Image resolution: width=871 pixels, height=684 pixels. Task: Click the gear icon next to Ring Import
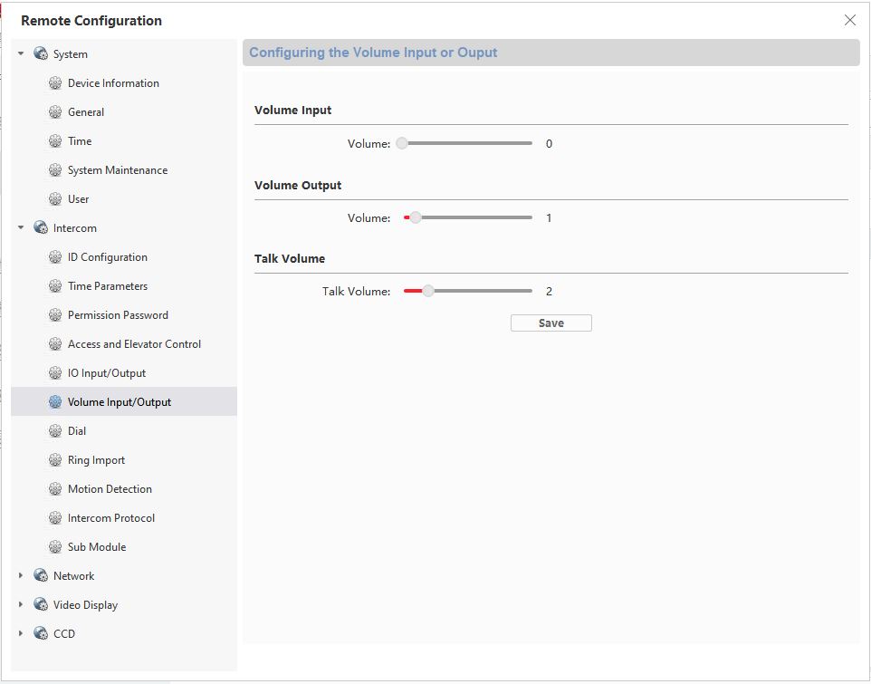click(x=55, y=460)
